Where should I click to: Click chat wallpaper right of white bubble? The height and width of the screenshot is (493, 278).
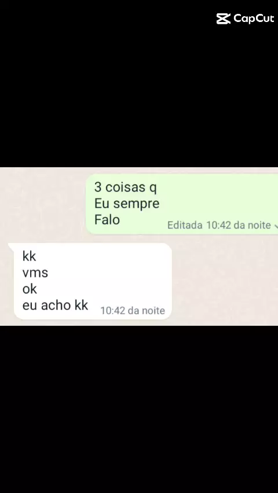225,281
